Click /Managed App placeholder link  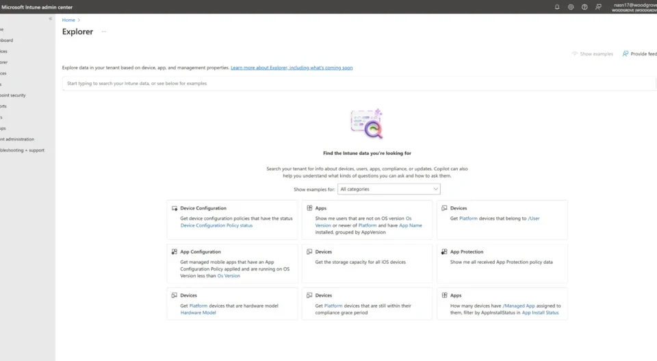[518, 306]
